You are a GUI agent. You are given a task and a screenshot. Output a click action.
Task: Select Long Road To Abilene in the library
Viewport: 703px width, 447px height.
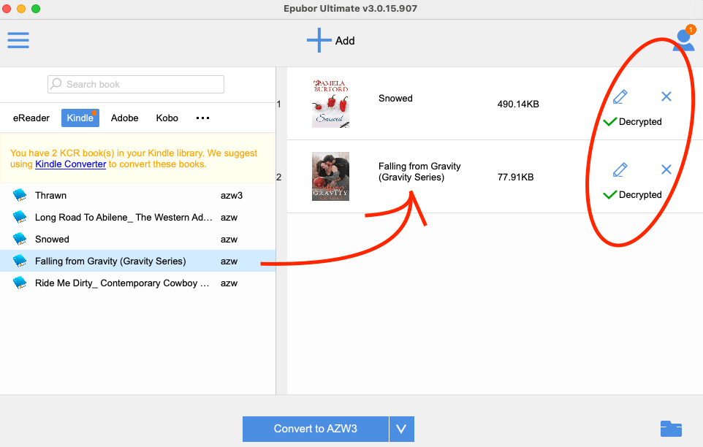coord(137,217)
